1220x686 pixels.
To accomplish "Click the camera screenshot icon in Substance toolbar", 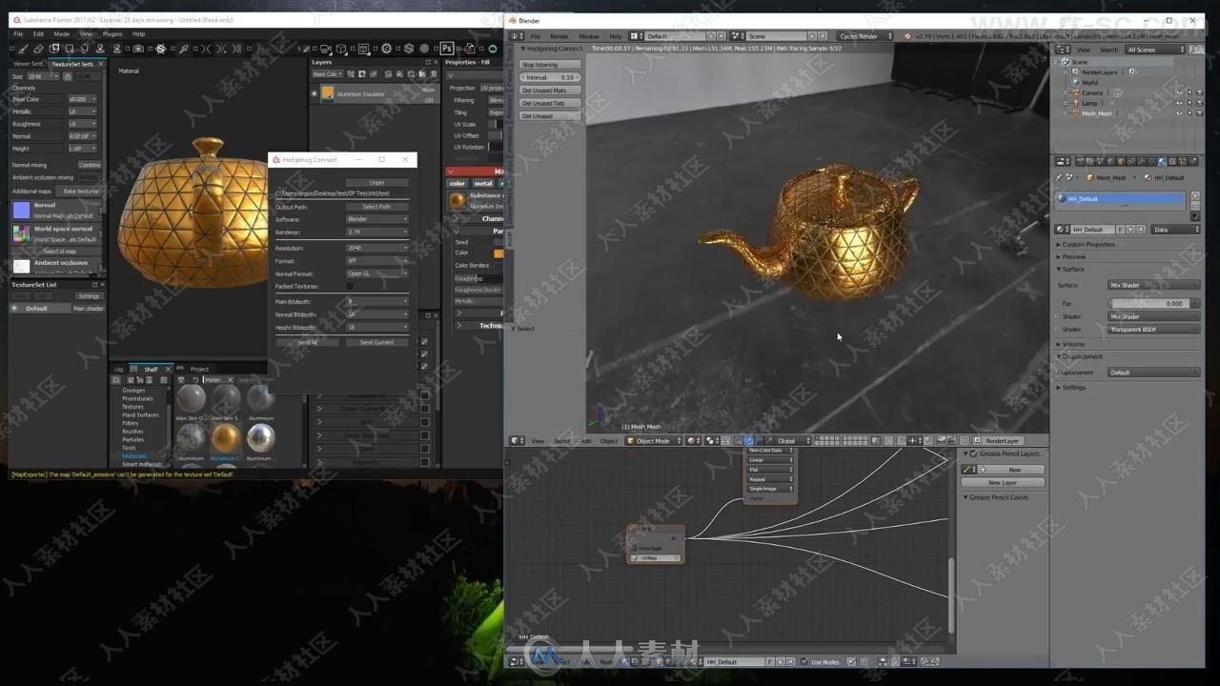I will [138, 49].
